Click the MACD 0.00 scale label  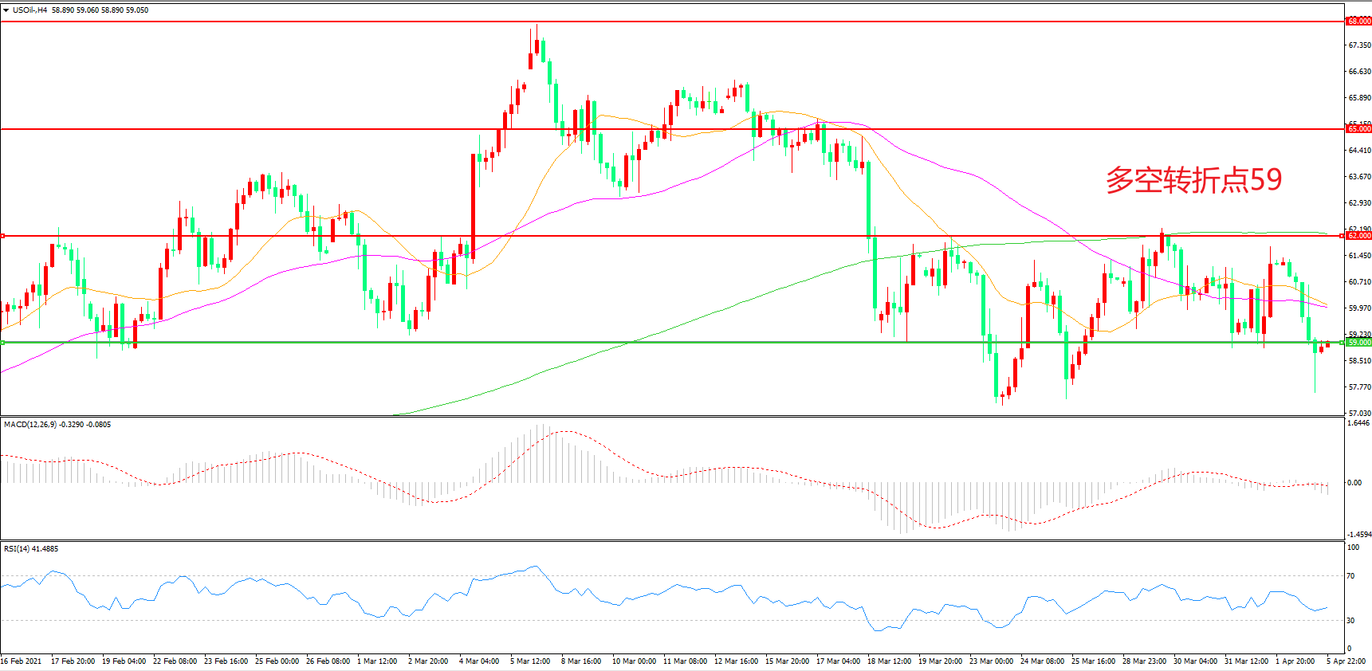pos(1354,483)
